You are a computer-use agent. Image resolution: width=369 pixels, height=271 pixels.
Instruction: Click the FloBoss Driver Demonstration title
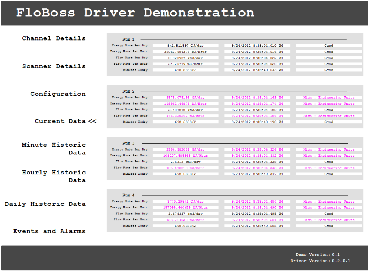pyautogui.click(x=135, y=13)
